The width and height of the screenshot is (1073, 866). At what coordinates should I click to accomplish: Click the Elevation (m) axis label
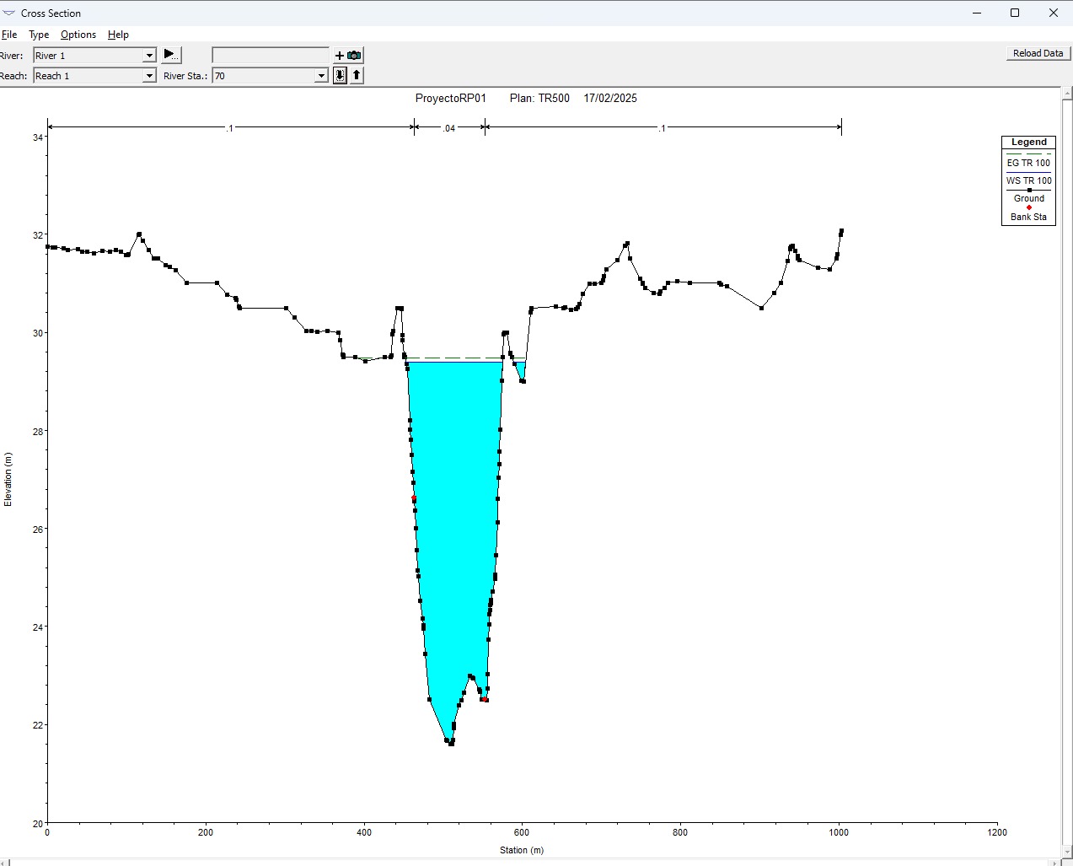(8, 479)
